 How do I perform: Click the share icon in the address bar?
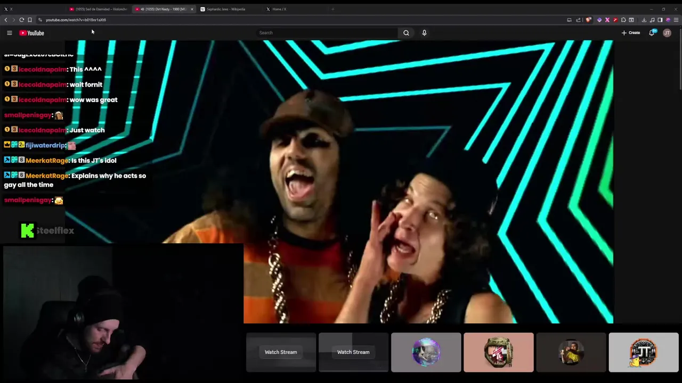coord(578,20)
